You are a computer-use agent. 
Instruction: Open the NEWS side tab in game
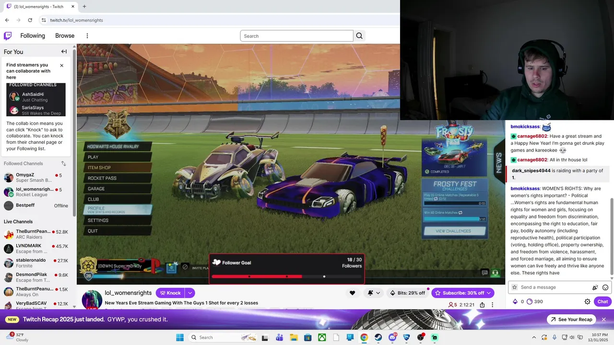point(499,163)
